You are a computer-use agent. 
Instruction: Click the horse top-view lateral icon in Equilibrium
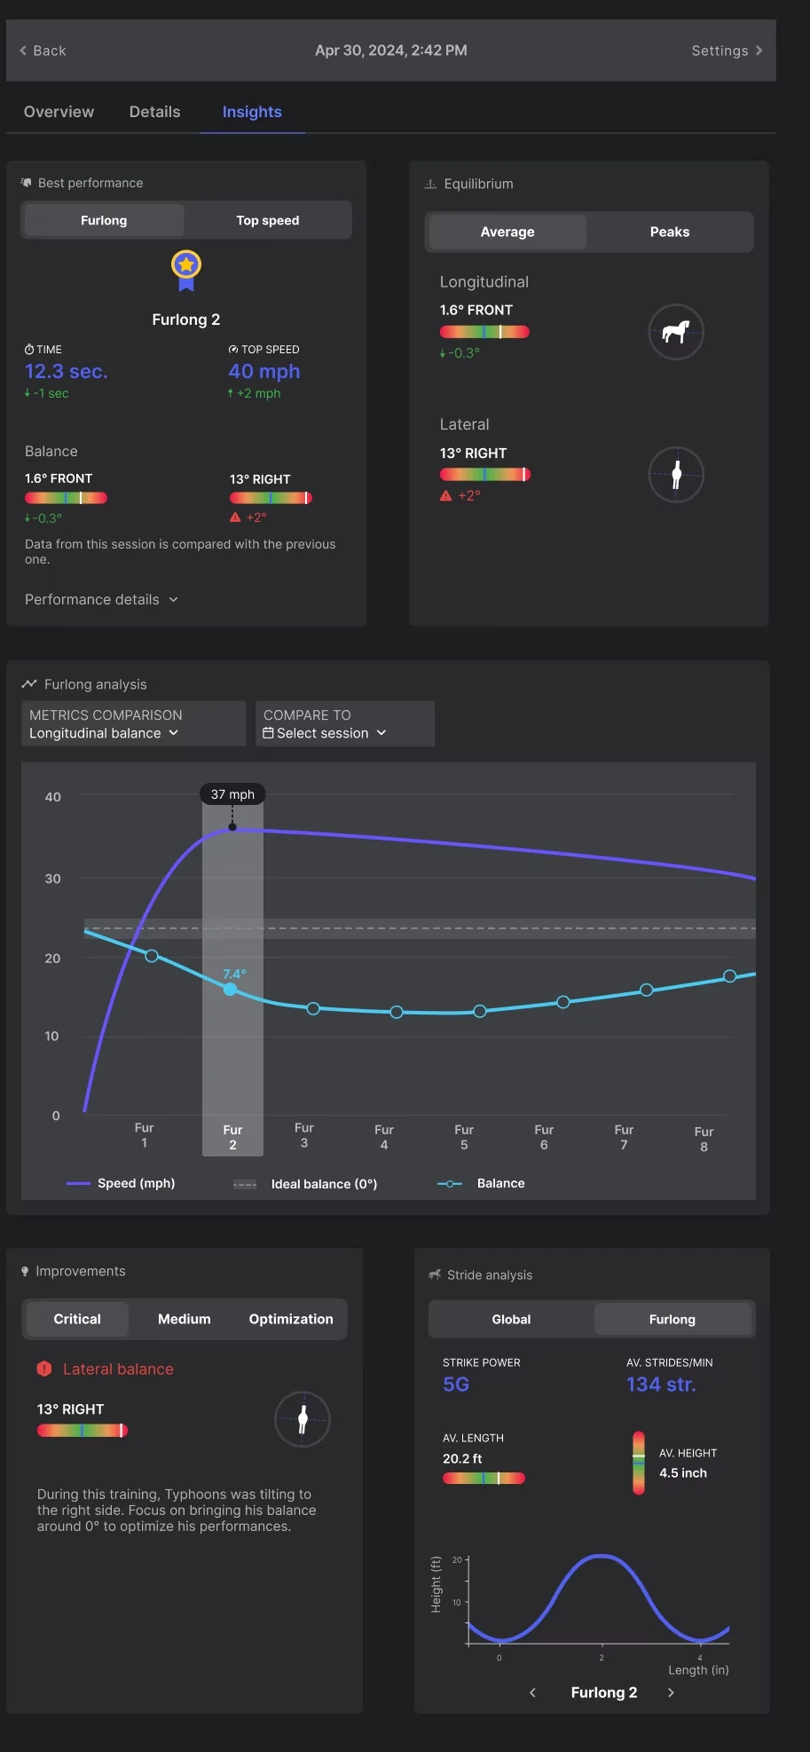tap(676, 475)
